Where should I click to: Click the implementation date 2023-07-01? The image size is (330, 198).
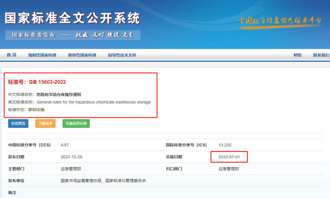229,157
